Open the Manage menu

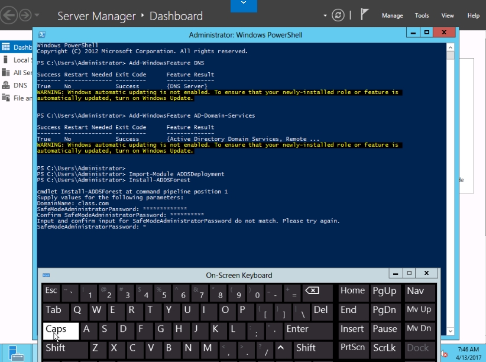click(x=392, y=15)
